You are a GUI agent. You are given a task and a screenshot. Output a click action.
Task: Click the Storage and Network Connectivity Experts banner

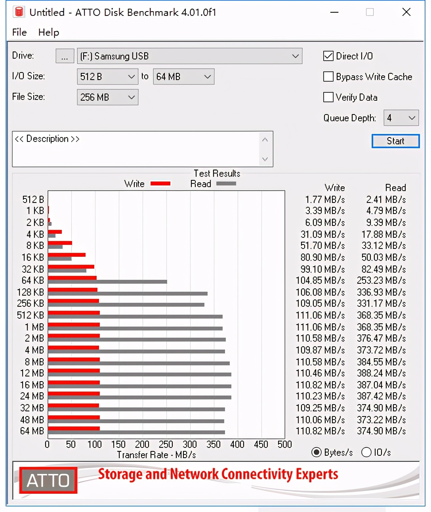tap(218, 474)
